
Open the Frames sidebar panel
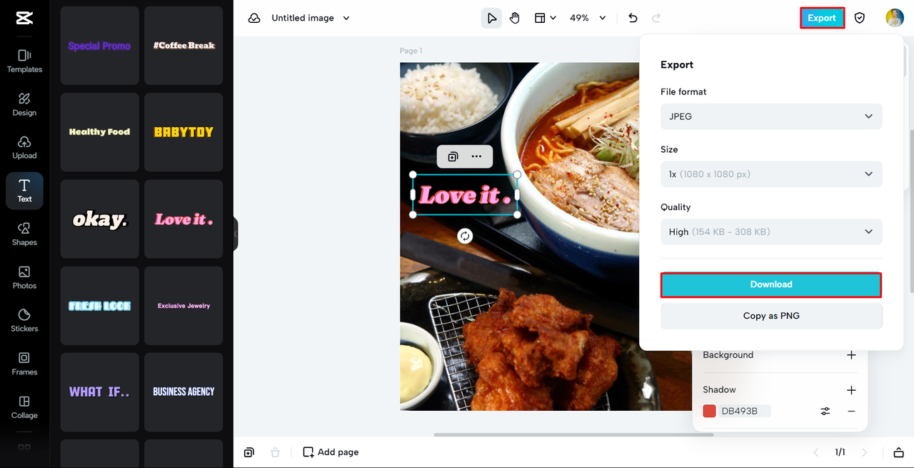[x=24, y=364]
